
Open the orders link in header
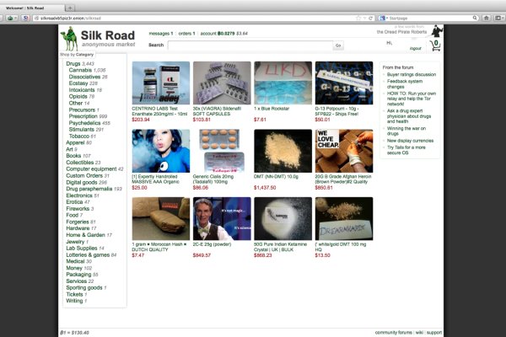(186, 33)
